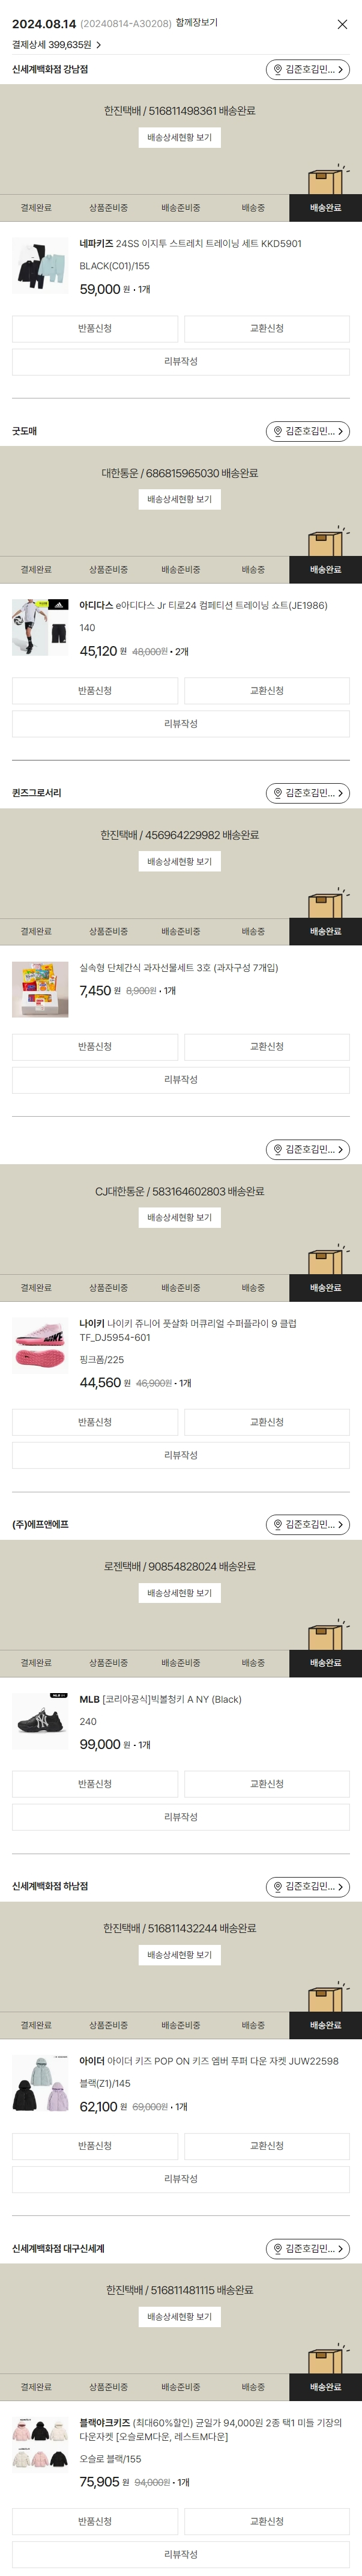The width and height of the screenshot is (362, 2576).
Task: View 배송상세현황 for 한진택배 516811498361
Action: click(x=180, y=138)
